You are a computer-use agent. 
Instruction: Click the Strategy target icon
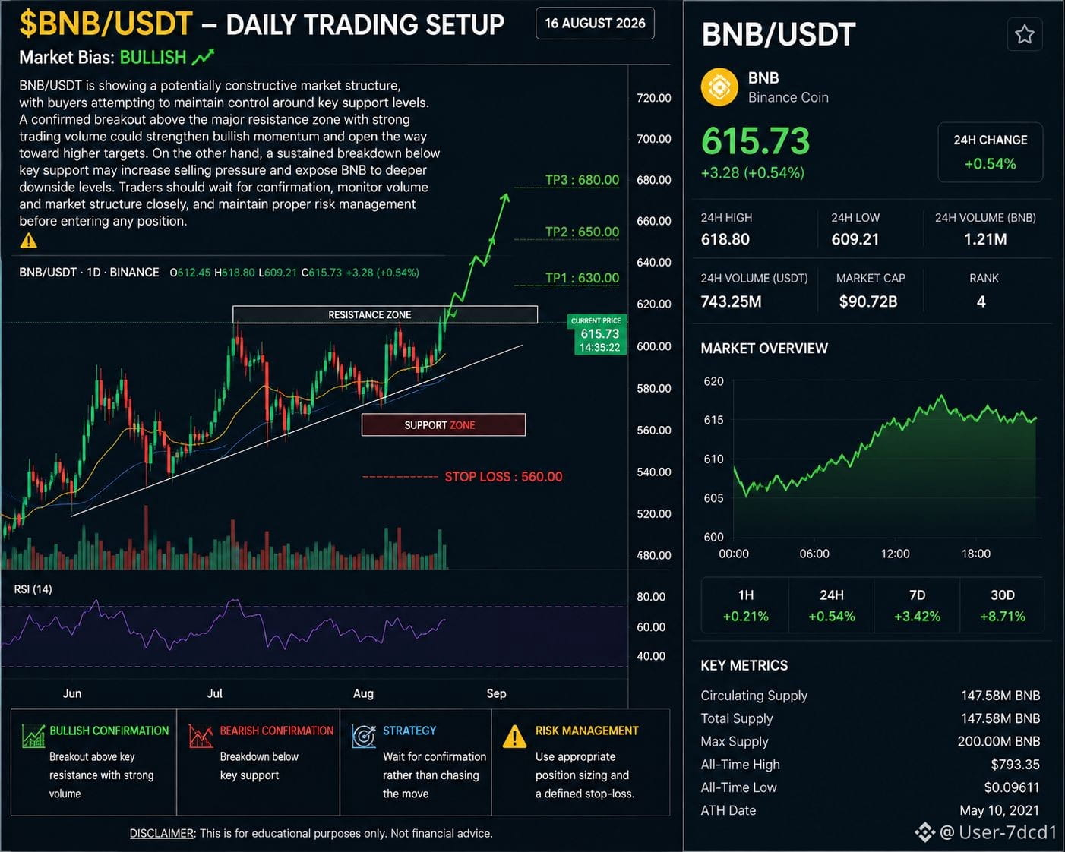[364, 736]
